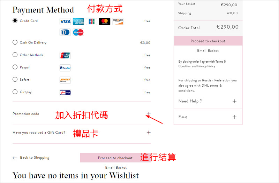
Task: Click the Giropay logo icon
Action: point(65,93)
